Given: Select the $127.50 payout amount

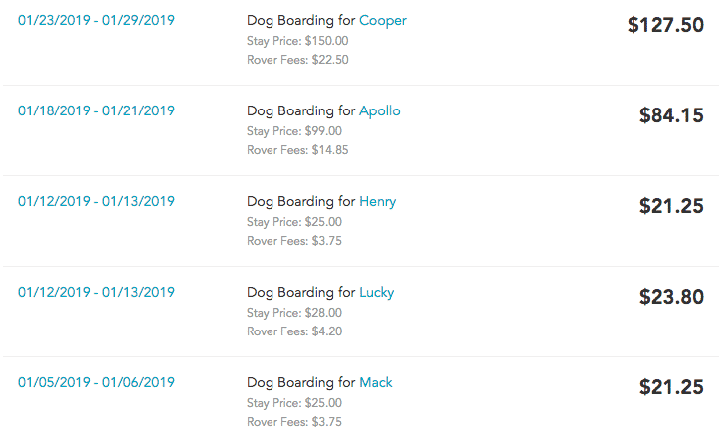Looking at the screenshot, I should pyautogui.click(x=665, y=25).
